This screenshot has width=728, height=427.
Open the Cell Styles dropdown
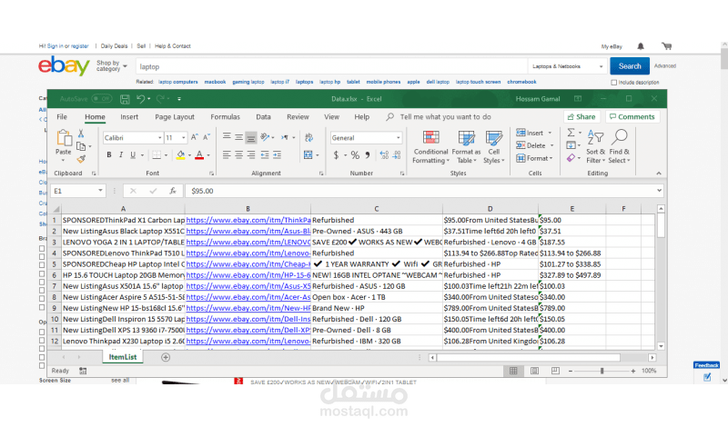(493, 147)
